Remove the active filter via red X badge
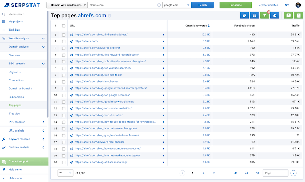The height and width of the screenshot is (182, 305). coord(269,12)
